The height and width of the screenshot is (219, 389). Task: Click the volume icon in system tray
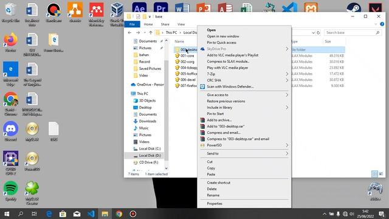pyautogui.click(x=351, y=214)
